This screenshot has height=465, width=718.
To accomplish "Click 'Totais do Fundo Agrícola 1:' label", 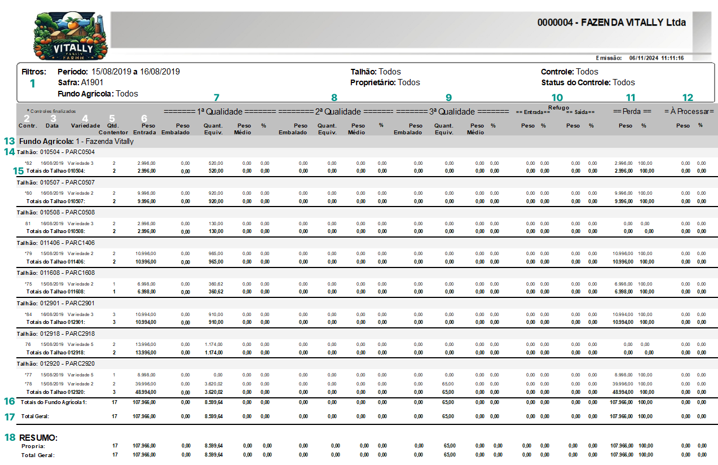I will tap(55, 402).
